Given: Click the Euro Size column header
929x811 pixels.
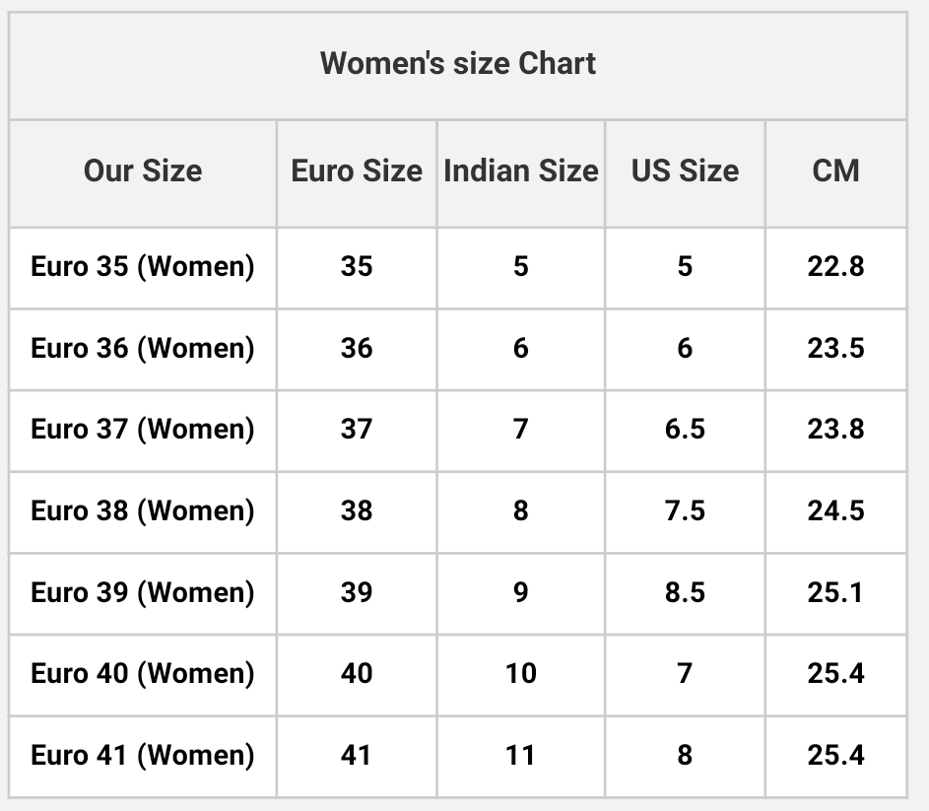Looking at the screenshot, I should (x=357, y=170).
